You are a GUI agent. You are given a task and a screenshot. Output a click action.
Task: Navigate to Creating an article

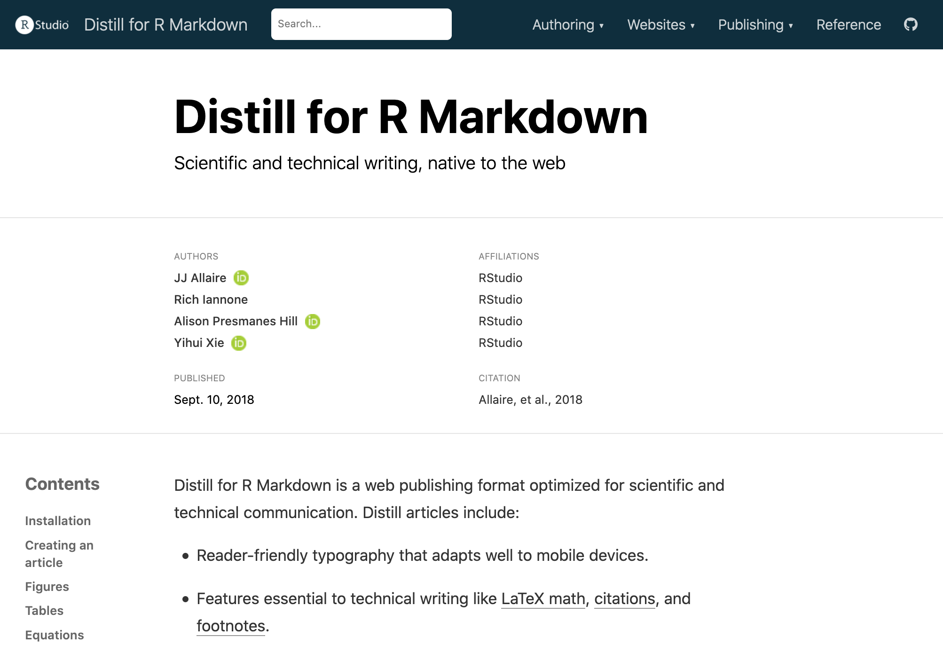(x=59, y=553)
